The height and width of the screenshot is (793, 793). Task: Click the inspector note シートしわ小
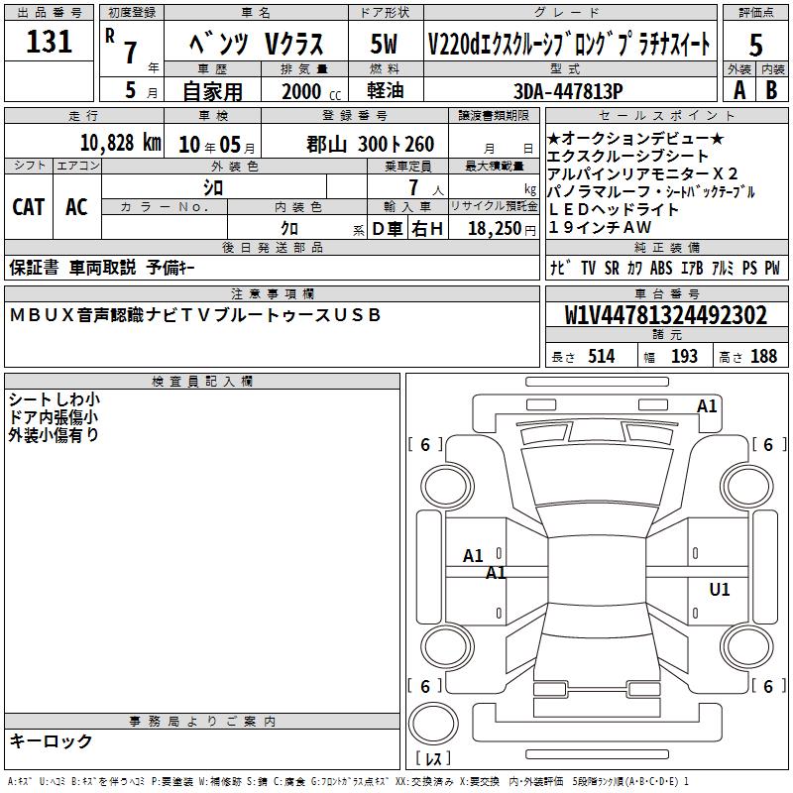point(55,399)
